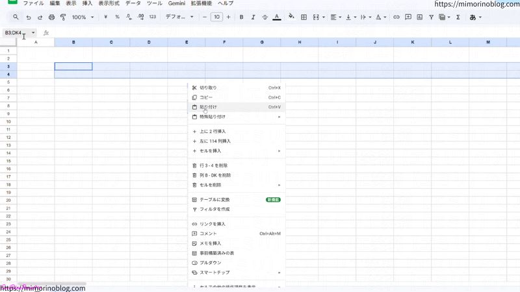Image resolution: width=520 pixels, height=292 pixels.
Task: Expand セルを削除 submenu
Action: click(237, 185)
